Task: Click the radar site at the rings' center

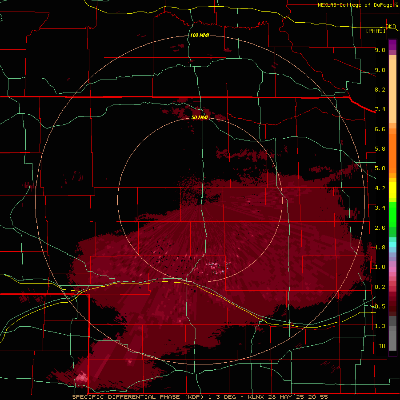Action: (x=200, y=200)
